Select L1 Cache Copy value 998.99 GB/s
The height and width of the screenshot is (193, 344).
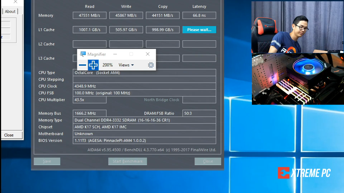tap(163, 30)
